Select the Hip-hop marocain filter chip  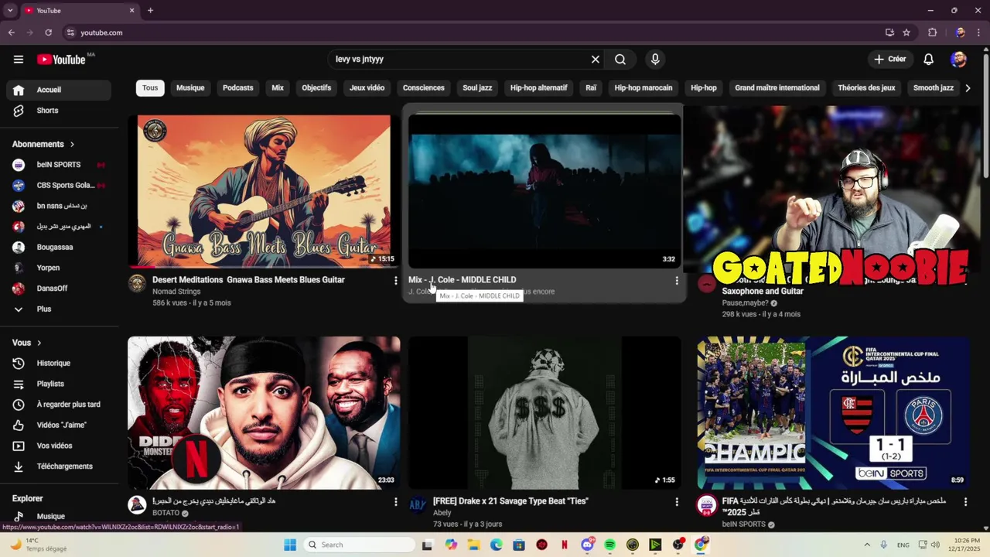point(643,87)
